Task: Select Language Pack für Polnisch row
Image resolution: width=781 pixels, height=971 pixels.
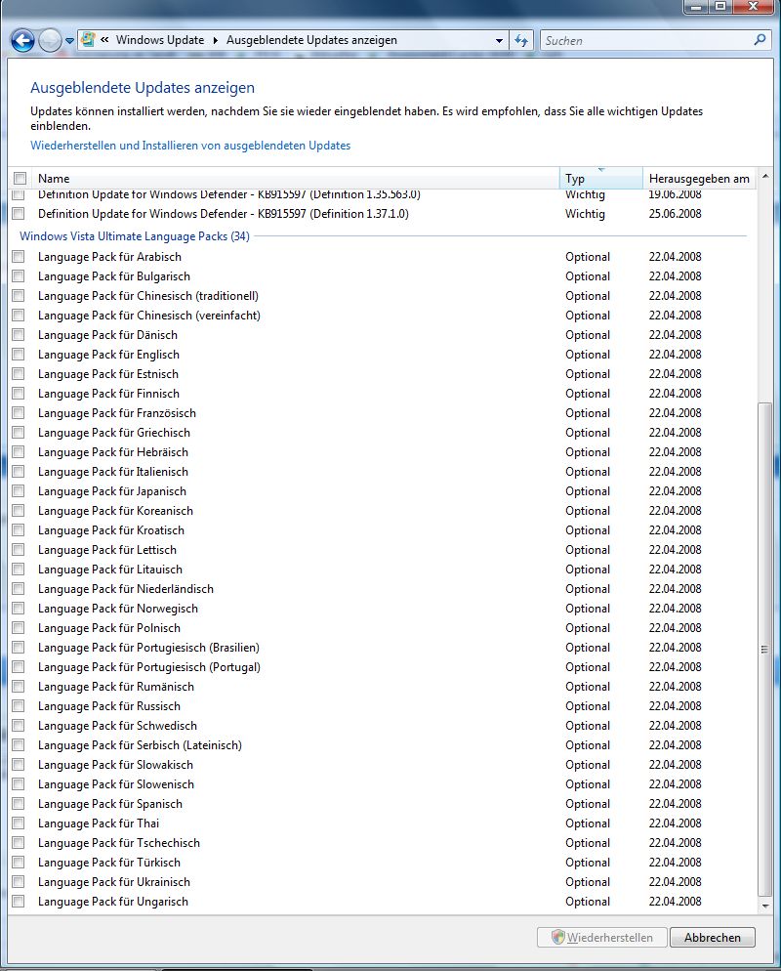Action: pyautogui.click(x=383, y=628)
